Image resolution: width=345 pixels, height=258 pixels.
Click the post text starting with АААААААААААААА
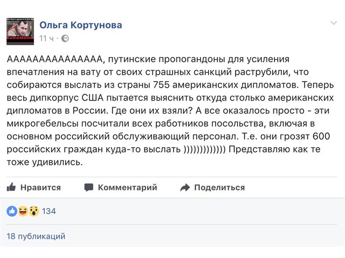click(x=170, y=110)
